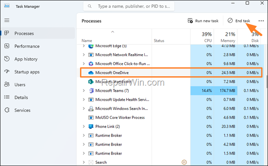Click the Processes sidebar icon

click(7, 33)
